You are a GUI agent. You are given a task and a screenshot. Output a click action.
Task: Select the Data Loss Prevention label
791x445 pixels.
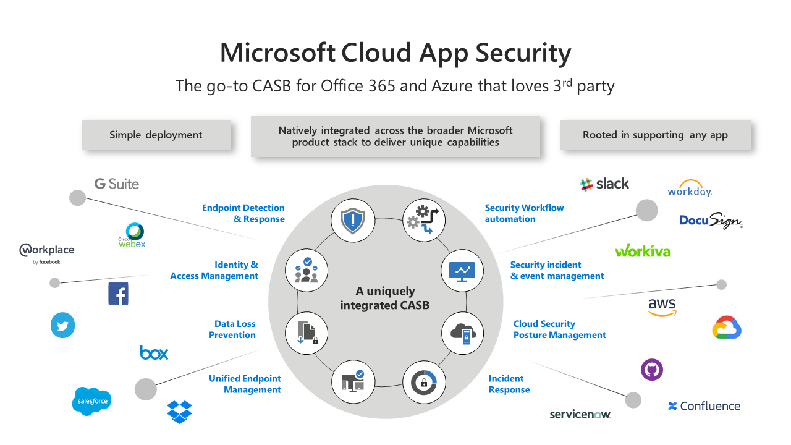(234, 329)
